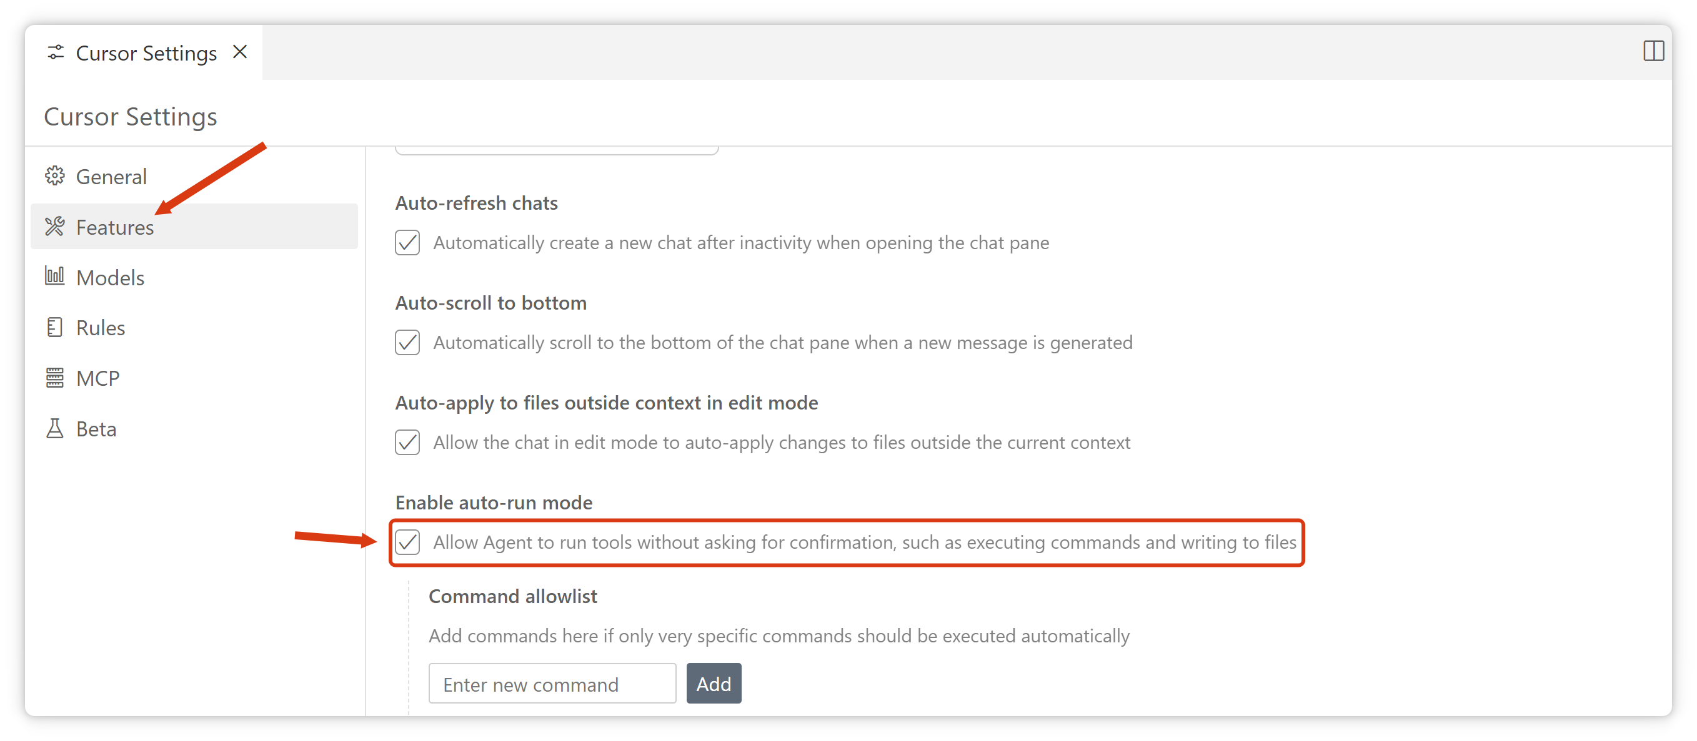
Task: Toggle auto-apply outside context checkbox
Action: click(407, 442)
